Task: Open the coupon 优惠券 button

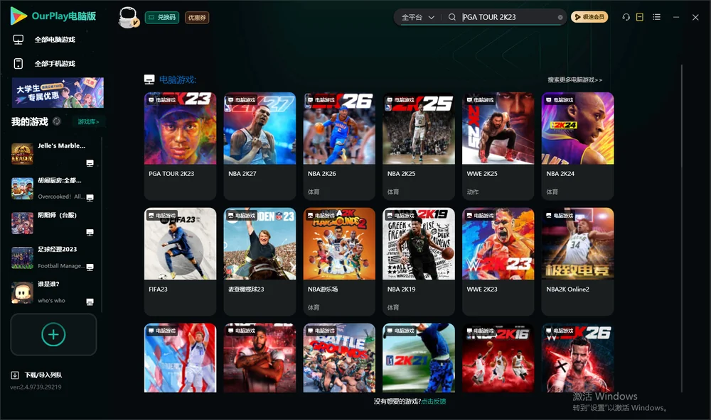Action: click(x=197, y=18)
